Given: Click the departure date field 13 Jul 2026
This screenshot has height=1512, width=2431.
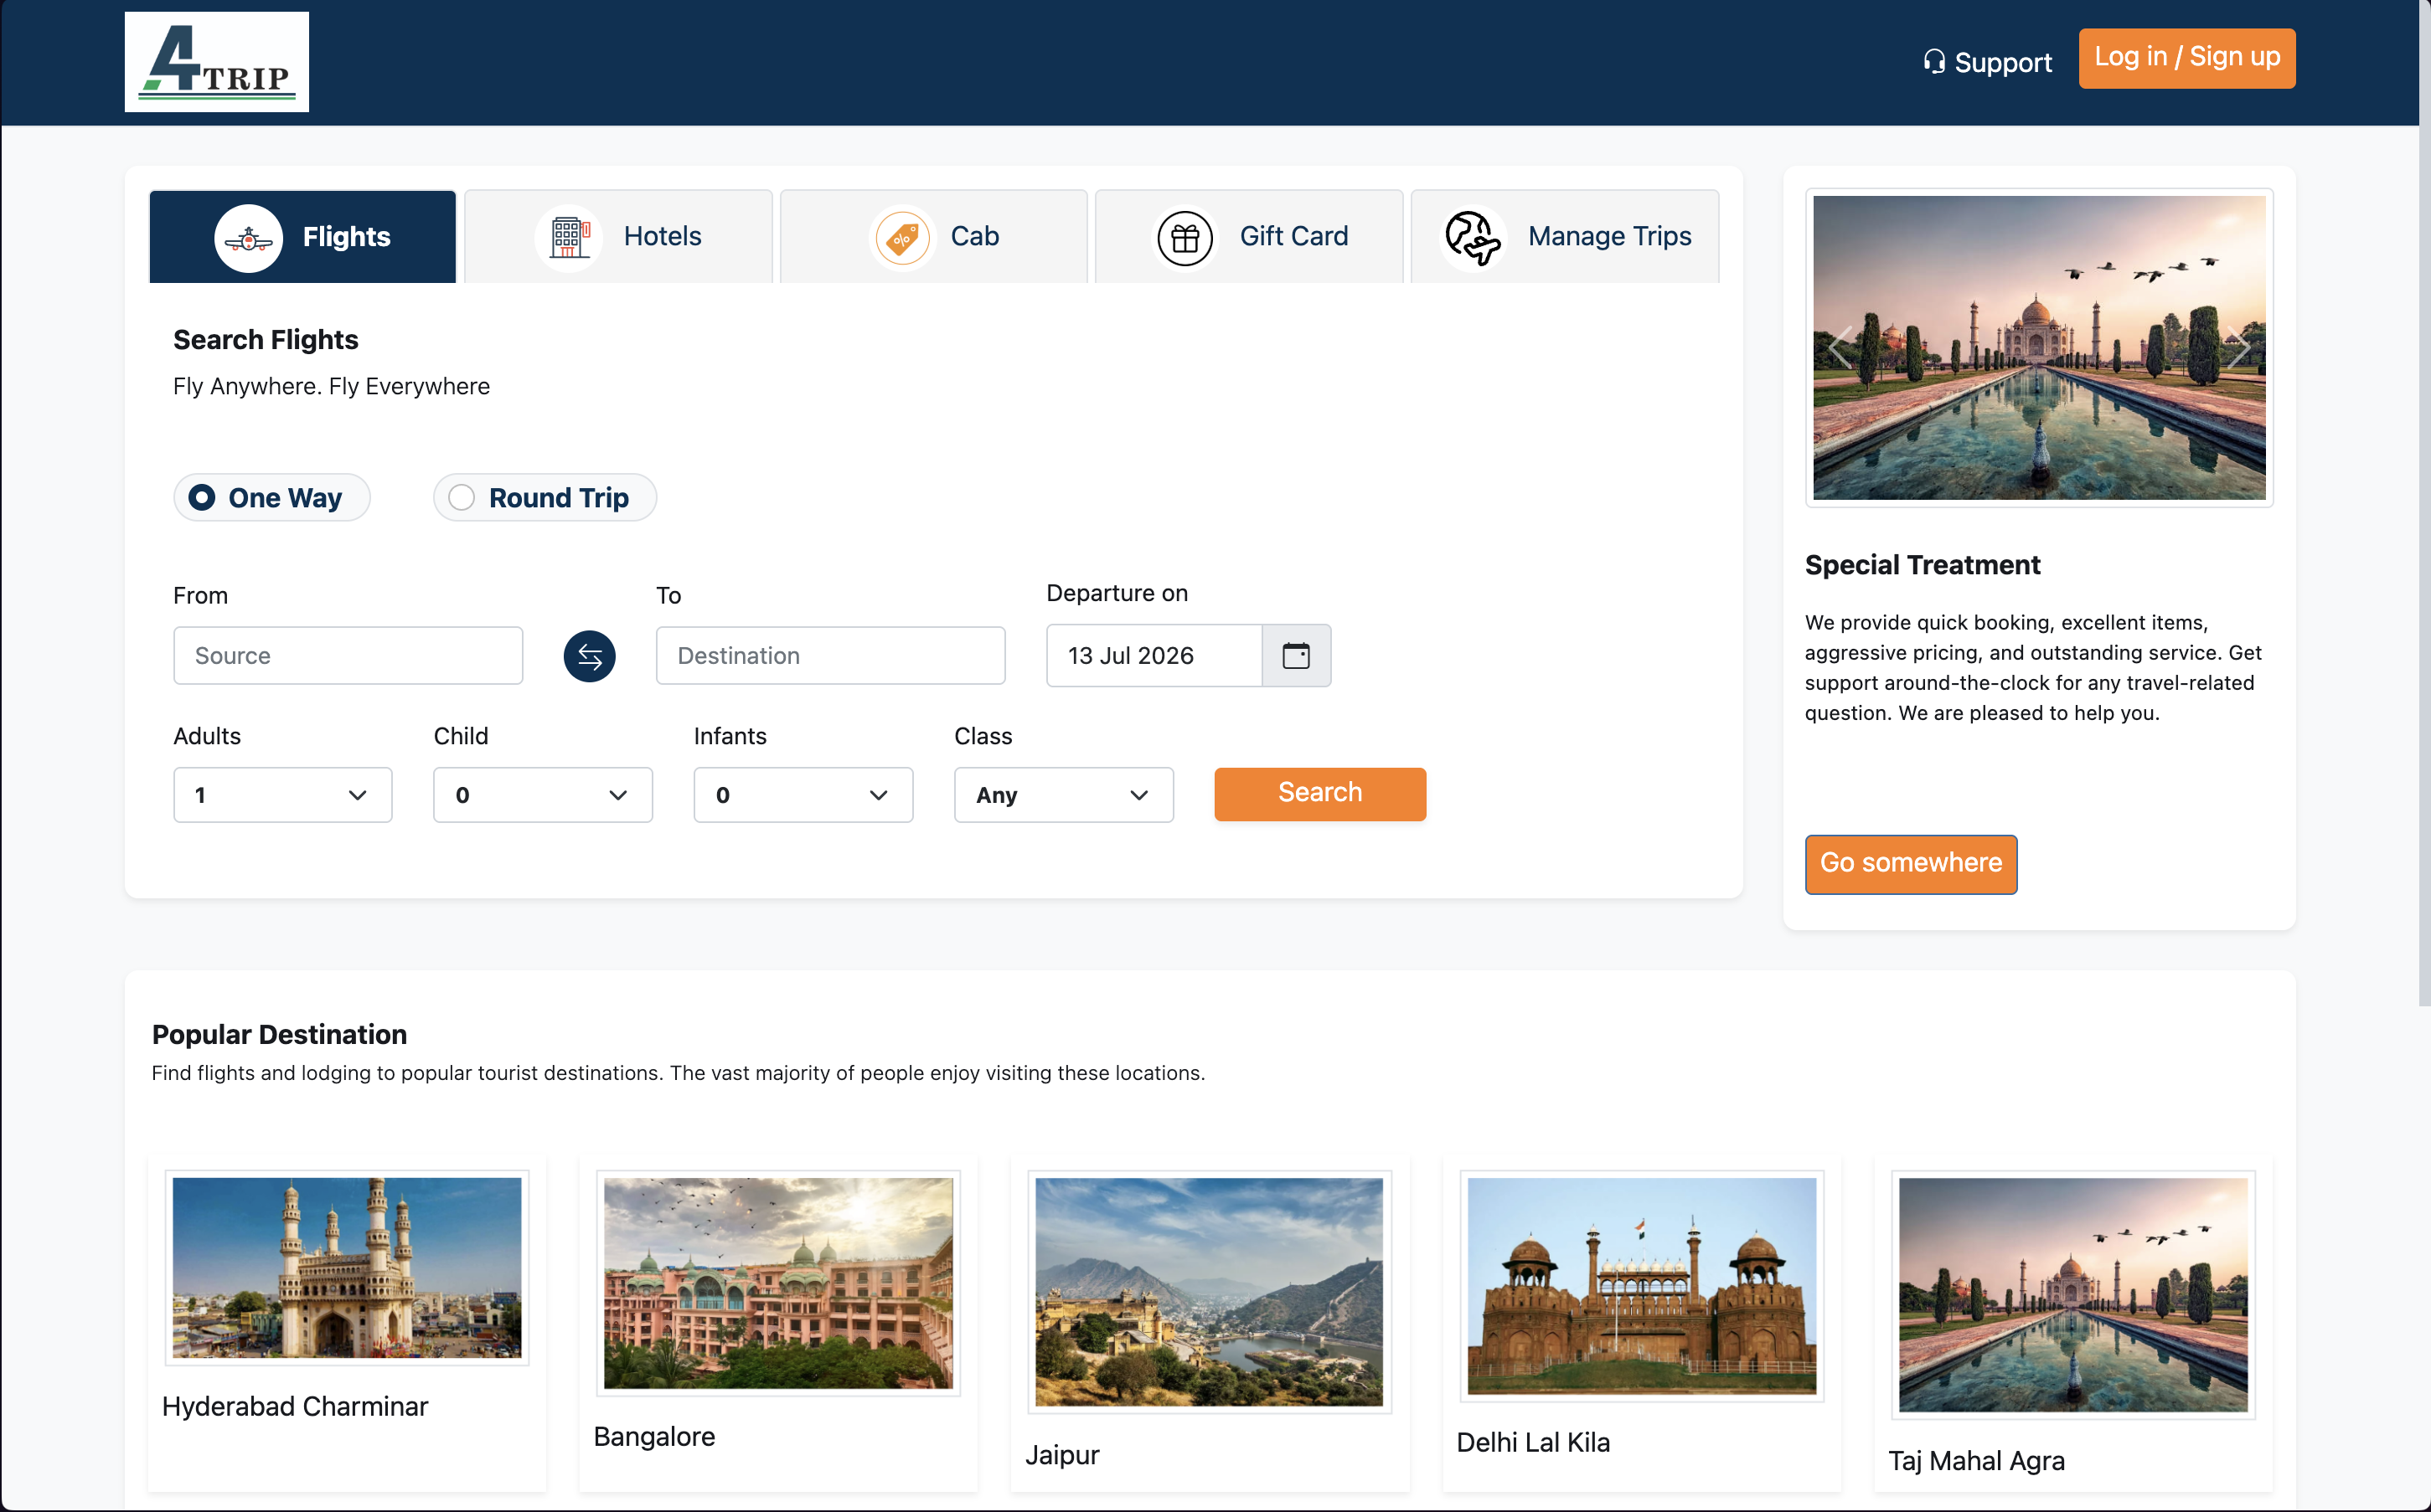Looking at the screenshot, I should click(1154, 656).
